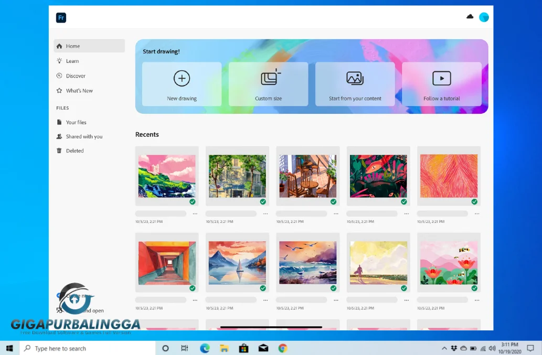Click the sync badge on the orange tunnel artwork
Viewport: 542px width, 355px height.
pyautogui.click(x=192, y=288)
